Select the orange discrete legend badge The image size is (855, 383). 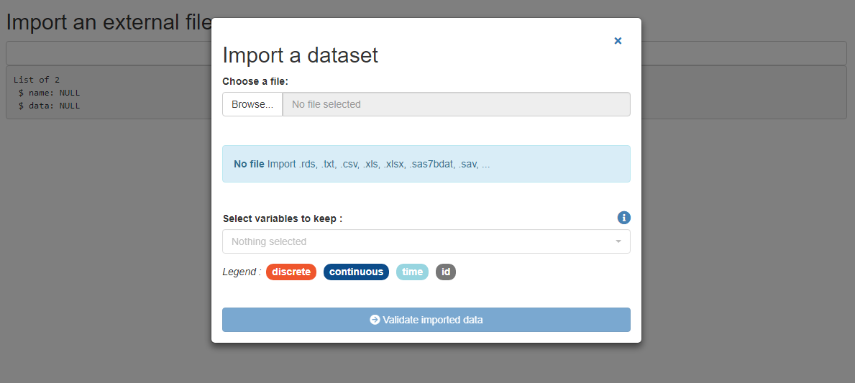point(291,272)
